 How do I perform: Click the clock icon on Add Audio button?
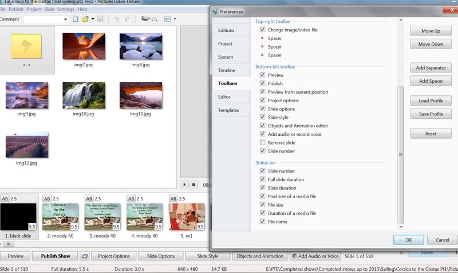click(294, 256)
